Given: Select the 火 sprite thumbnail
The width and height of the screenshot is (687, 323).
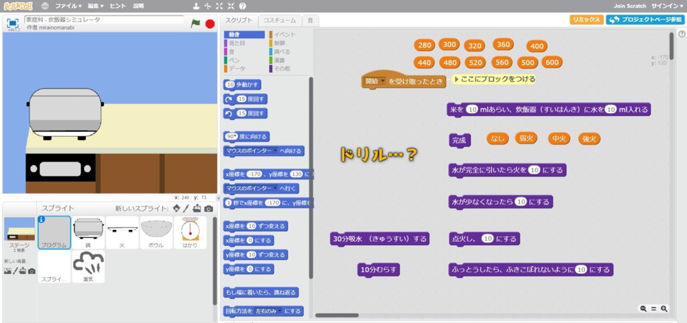Looking at the screenshot, I should coord(122,233).
